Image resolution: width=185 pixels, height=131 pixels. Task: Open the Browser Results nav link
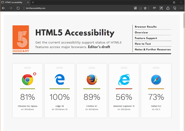[x=145, y=27]
